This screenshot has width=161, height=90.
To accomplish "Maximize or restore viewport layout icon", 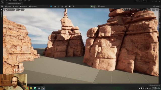I will click(x=157, y=10).
